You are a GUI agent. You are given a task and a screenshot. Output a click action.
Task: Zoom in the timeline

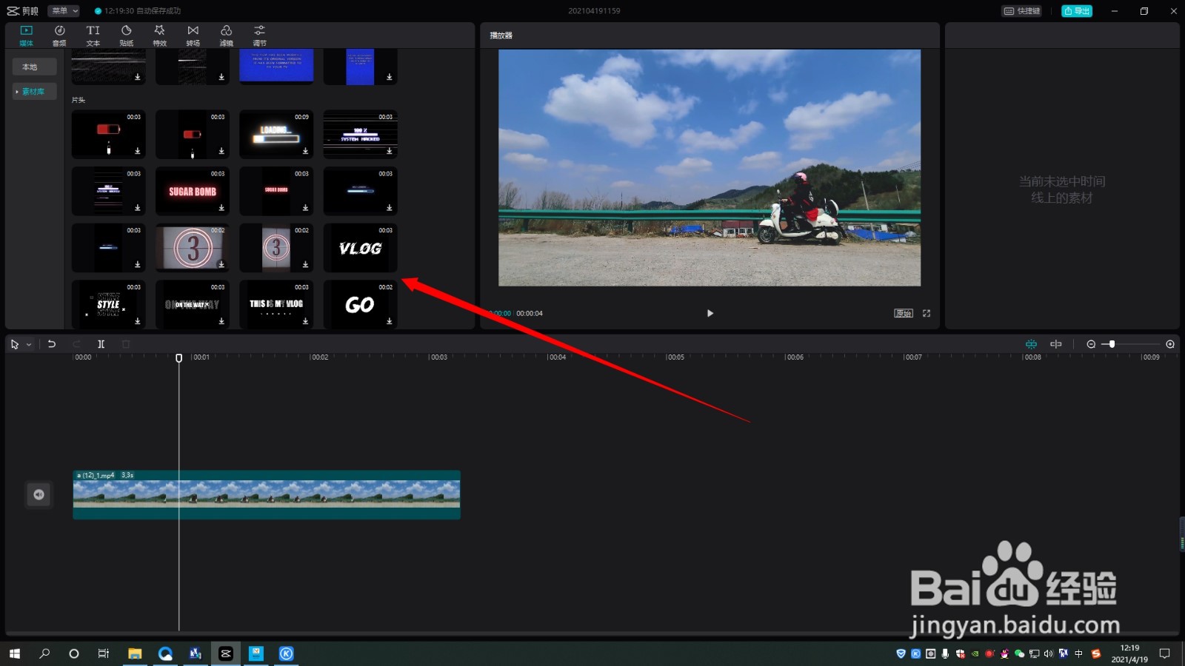[x=1170, y=344]
